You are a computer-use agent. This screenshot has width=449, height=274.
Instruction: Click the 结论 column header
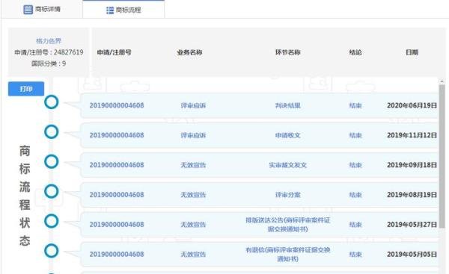coord(355,52)
